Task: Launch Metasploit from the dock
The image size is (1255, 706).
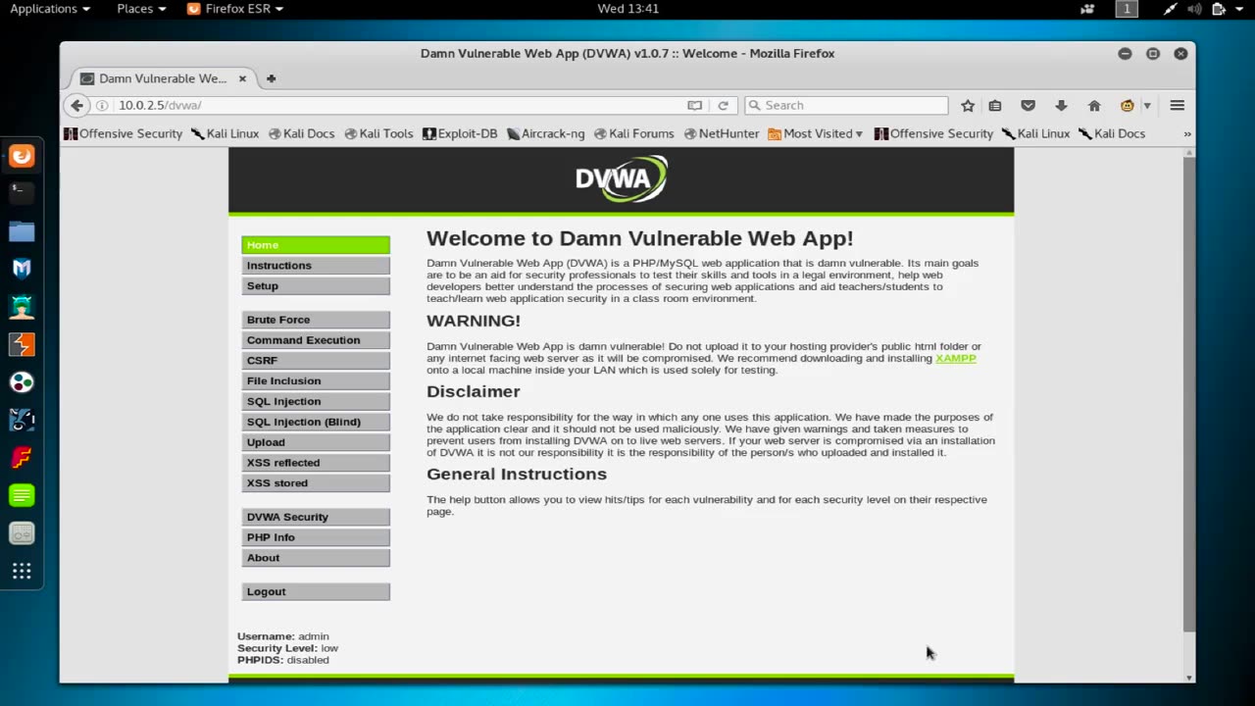Action: (22, 269)
